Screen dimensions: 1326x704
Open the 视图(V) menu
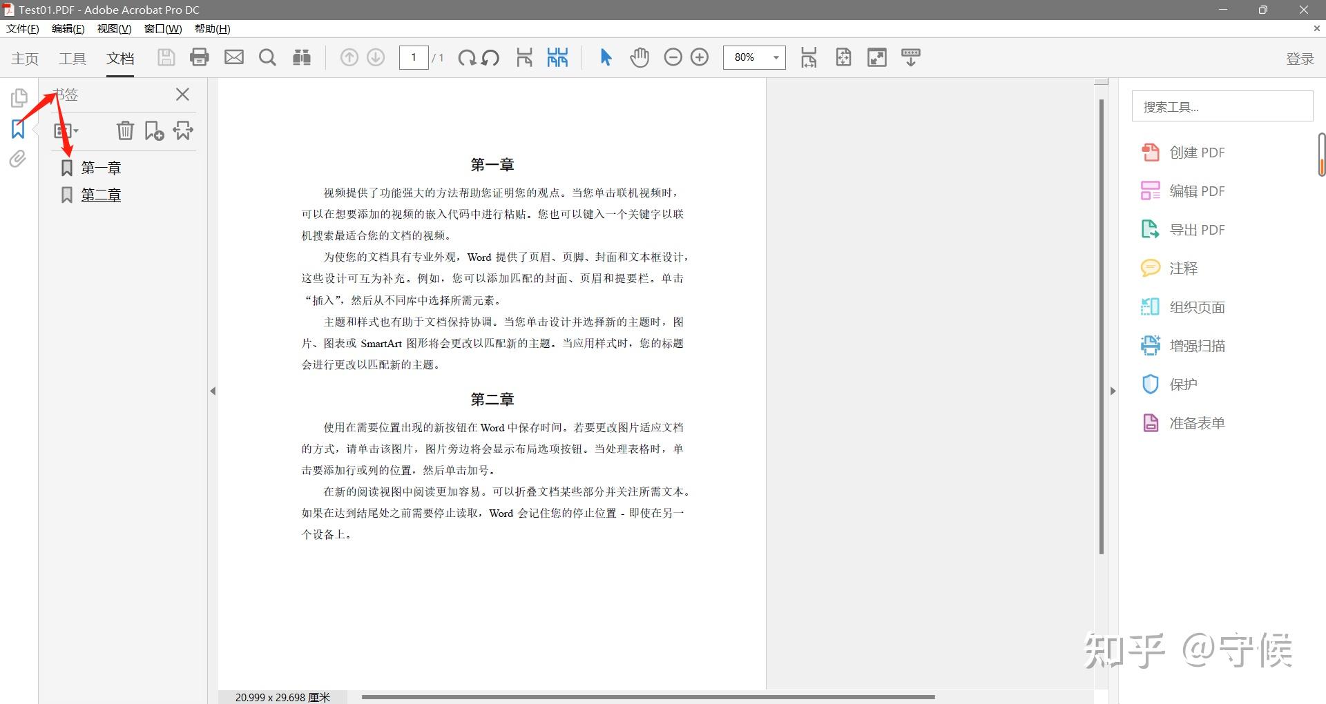(114, 29)
